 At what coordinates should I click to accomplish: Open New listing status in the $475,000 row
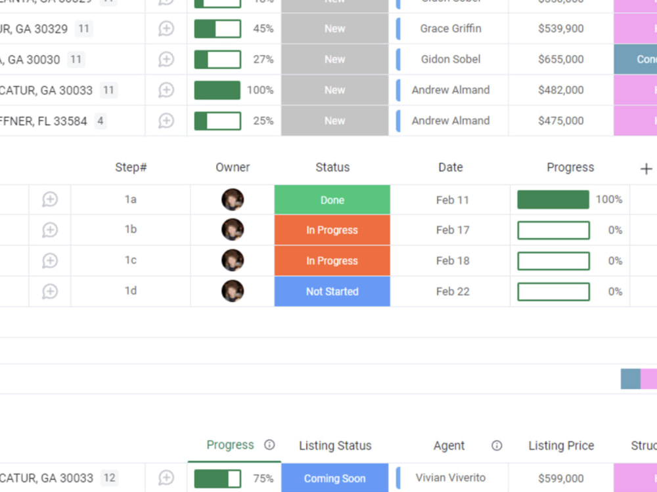(x=335, y=121)
